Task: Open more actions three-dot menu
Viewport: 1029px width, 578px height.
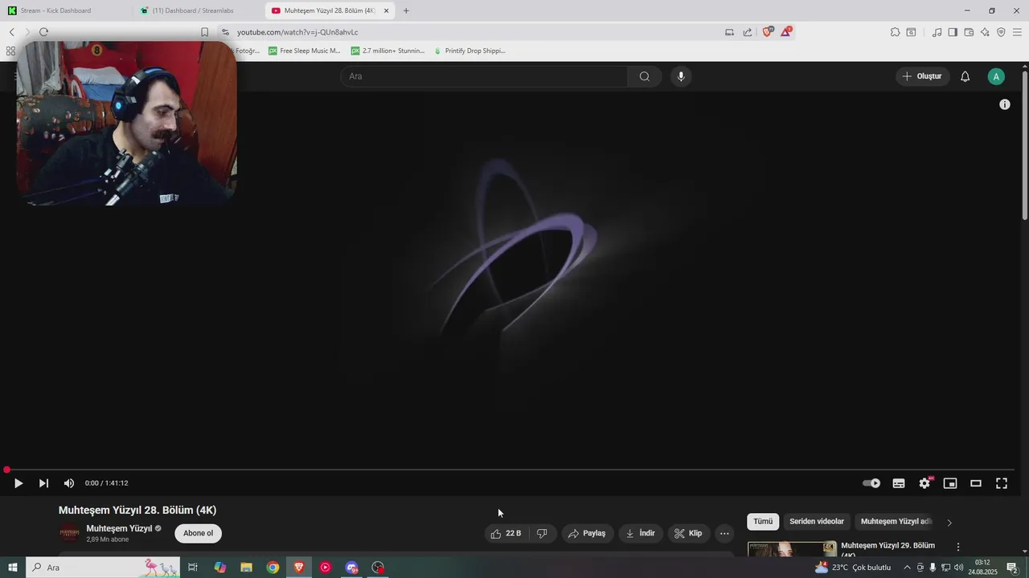Action: 724,533
